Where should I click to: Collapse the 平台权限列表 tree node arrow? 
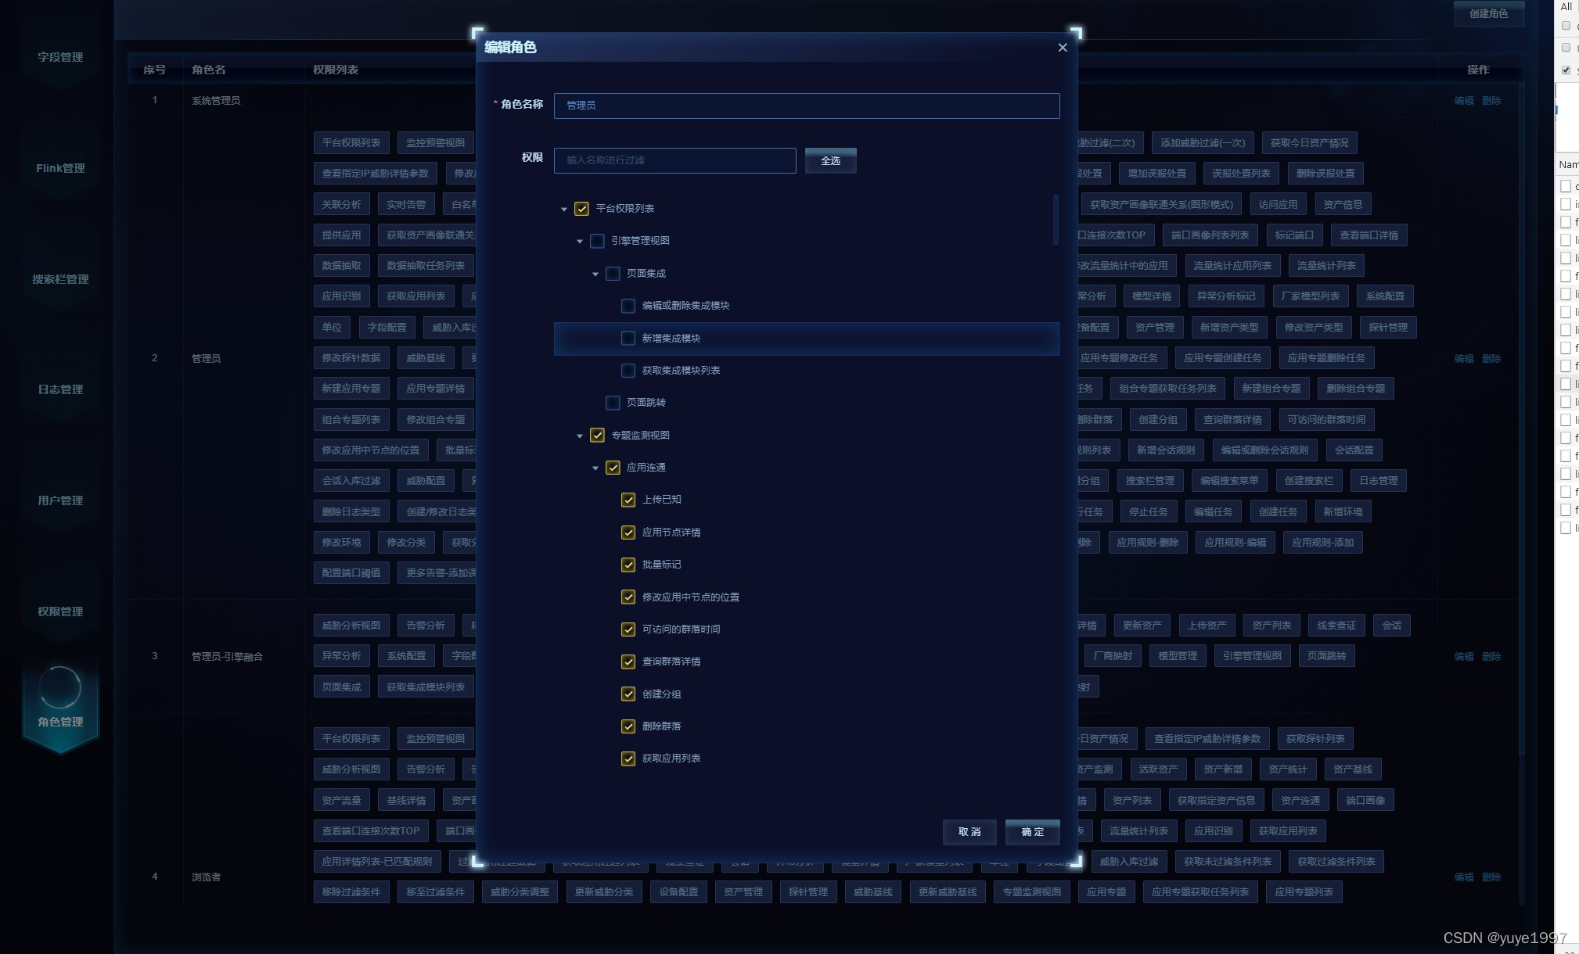[x=564, y=210]
